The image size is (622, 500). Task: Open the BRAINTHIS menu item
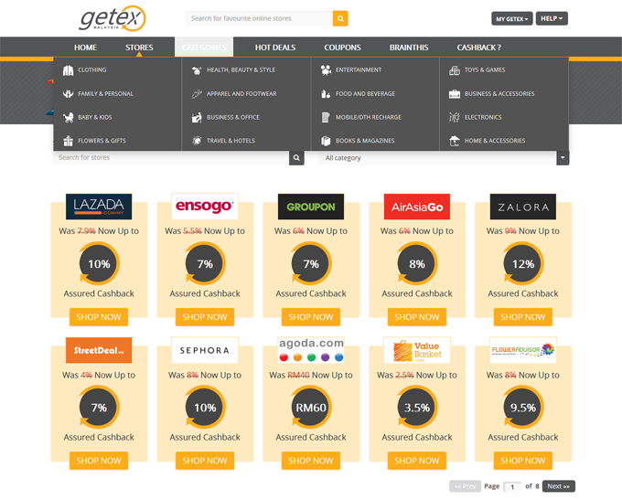pos(409,48)
